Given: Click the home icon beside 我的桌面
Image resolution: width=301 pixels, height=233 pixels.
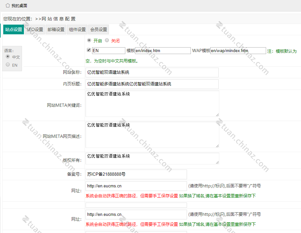Looking at the screenshot, I should [8, 6].
